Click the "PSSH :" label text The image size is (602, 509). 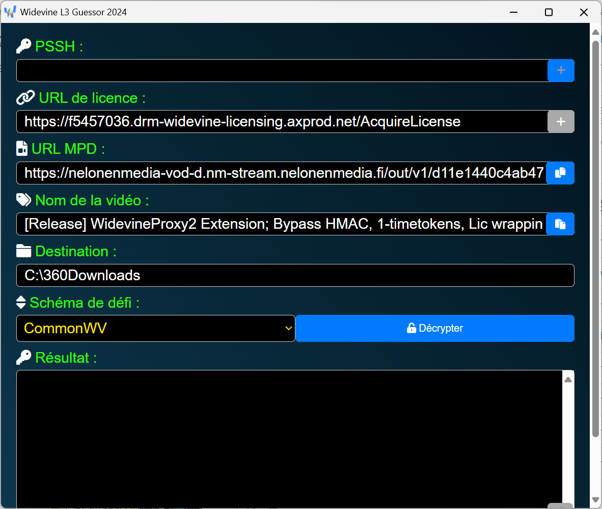tap(59, 46)
